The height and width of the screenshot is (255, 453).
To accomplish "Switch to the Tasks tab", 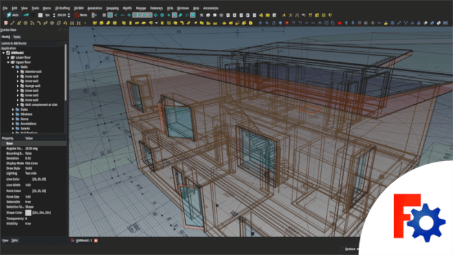I will [17, 37].
